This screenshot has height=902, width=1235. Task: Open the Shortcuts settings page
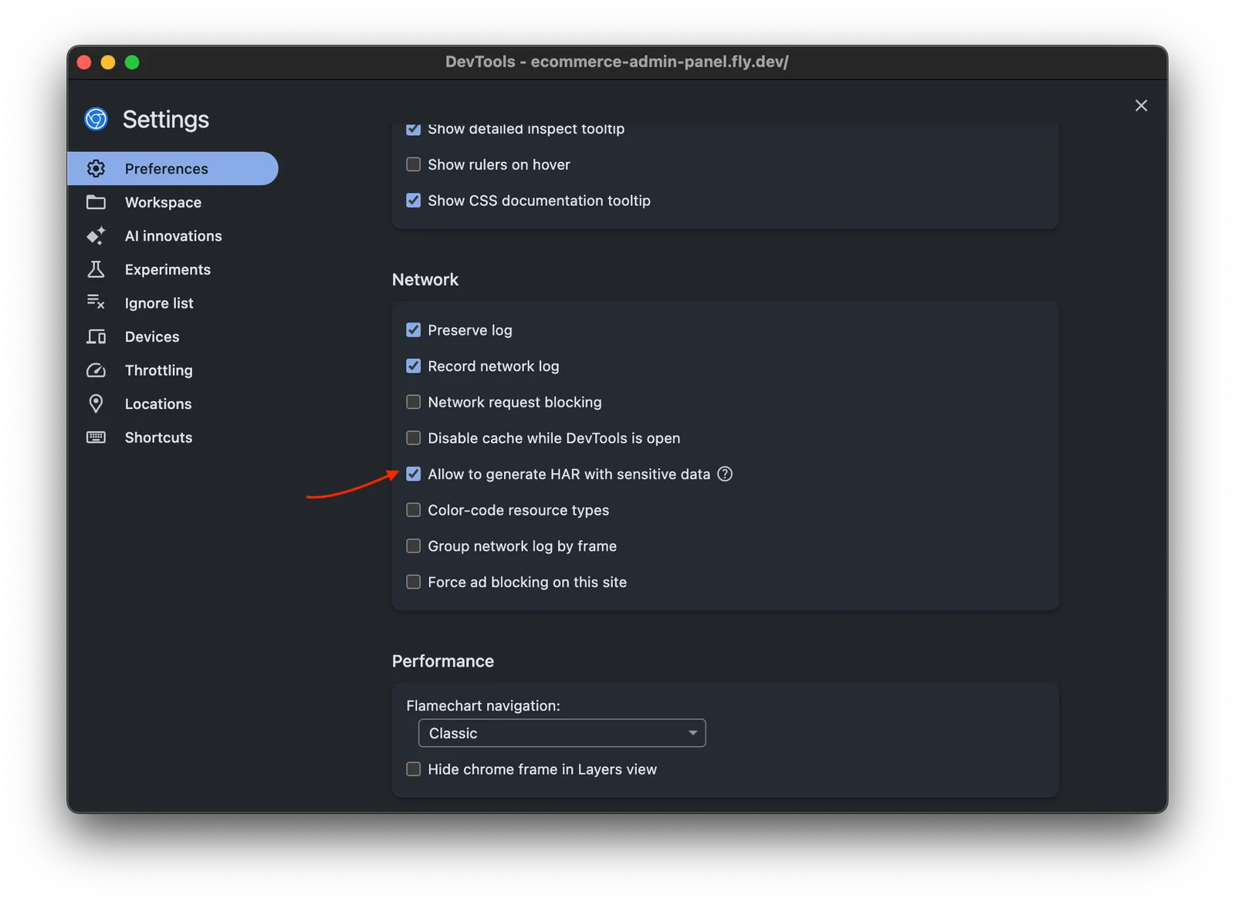(x=158, y=437)
